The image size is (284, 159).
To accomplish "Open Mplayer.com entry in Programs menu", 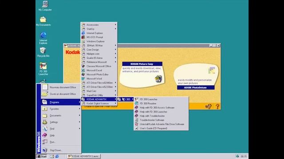I will coord(99,54).
